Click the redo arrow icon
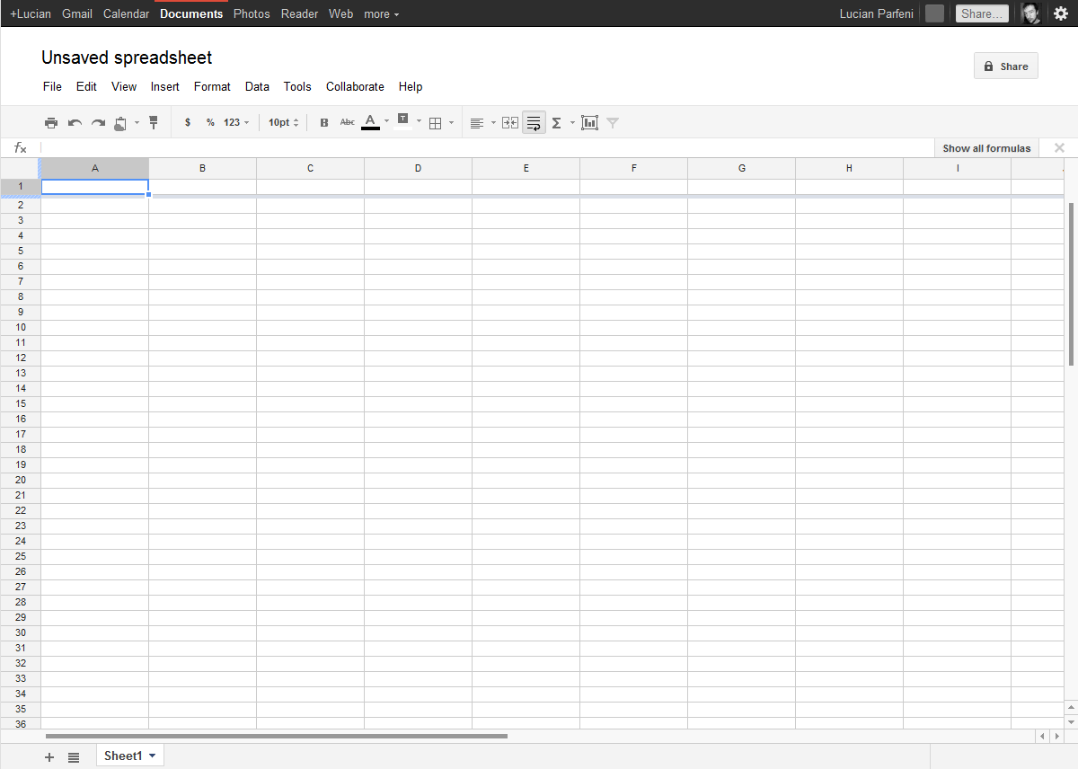The height and width of the screenshot is (769, 1078). (x=98, y=123)
